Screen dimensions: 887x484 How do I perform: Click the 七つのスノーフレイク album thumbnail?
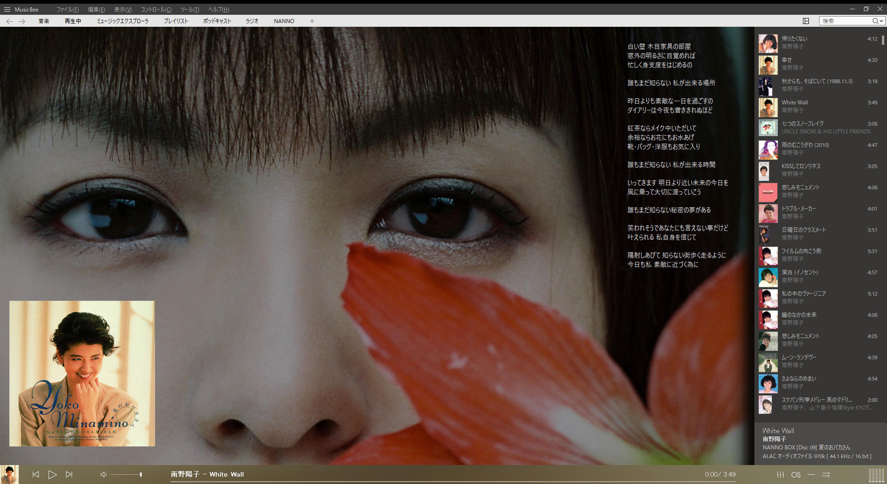[x=768, y=128]
